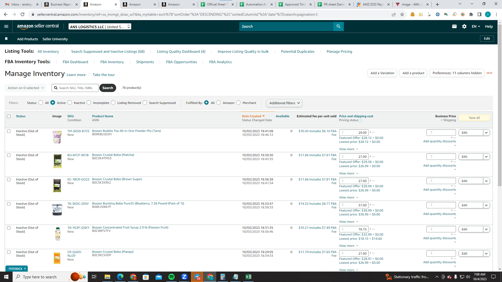Open thumbnail image of Bossen Crystal Boba Mango

coord(57,258)
